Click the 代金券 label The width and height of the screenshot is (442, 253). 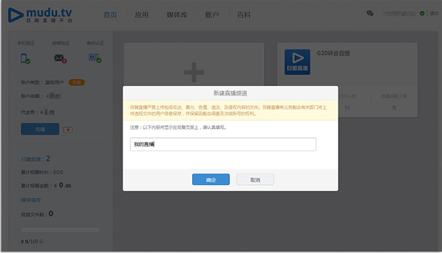pyautogui.click(x=30, y=112)
